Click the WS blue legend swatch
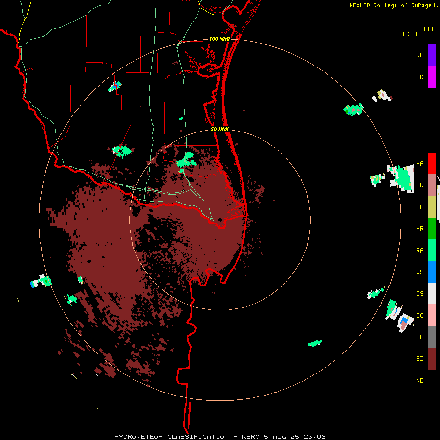This screenshot has height=440, width=440. pyautogui.click(x=432, y=272)
